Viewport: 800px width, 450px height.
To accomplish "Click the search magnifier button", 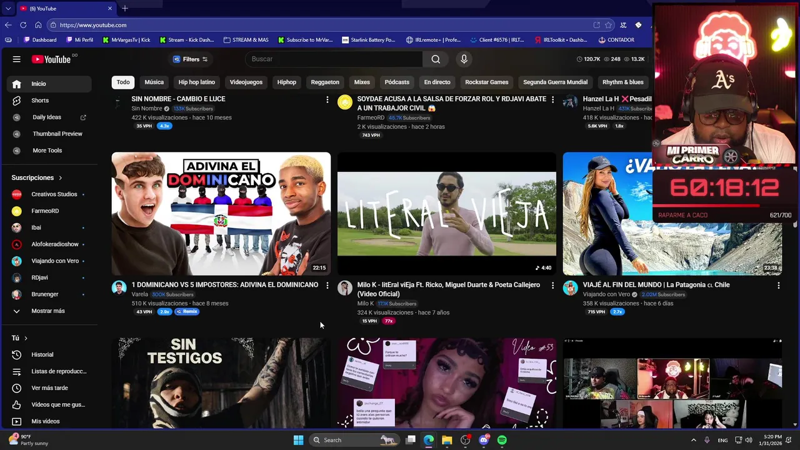I will pyautogui.click(x=436, y=59).
